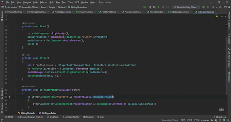Screen dimensions: 231x122
Task: Click the light bulb quick-fix icon
Action: click(x=10, y=97)
